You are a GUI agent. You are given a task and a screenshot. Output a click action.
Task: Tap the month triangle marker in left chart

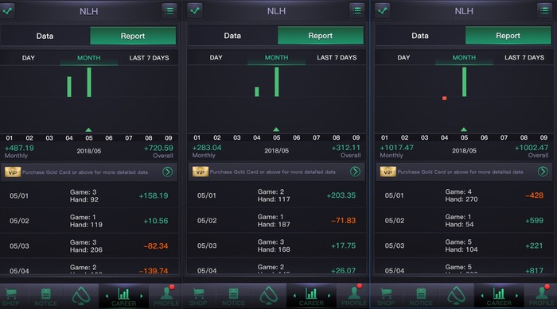[89, 129]
